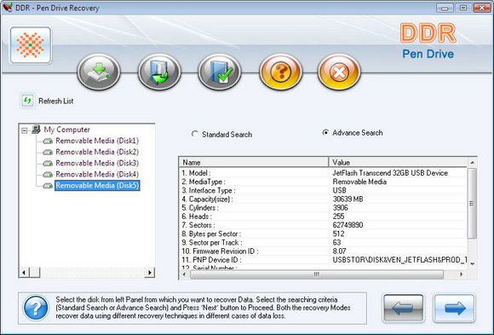Screen dimensions: 494x335
Task: Click the '8. Bytes per Sector :' row name
Action: 211,234
